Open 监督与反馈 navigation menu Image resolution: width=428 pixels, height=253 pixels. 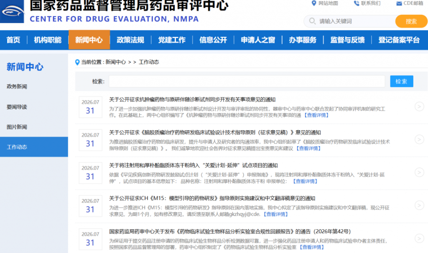click(347, 40)
